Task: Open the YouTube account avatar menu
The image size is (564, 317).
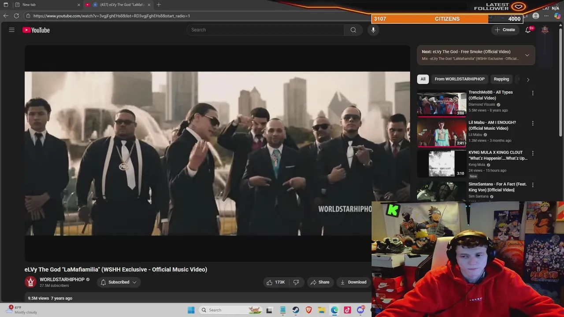Action: pos(545,30)
